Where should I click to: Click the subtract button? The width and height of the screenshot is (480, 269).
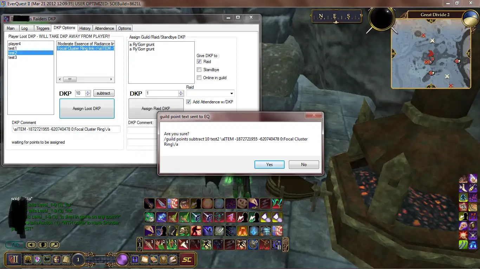[x=104, y=93]
